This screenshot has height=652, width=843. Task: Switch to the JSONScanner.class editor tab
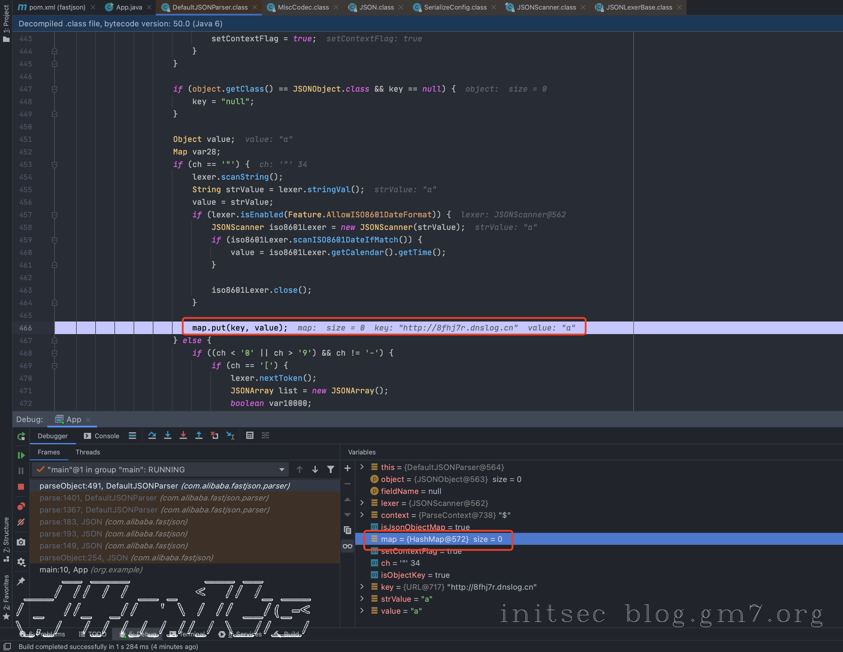tap(546, 7)
